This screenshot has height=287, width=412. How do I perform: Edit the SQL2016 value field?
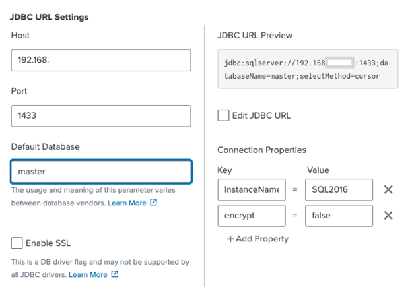(339, 189)
